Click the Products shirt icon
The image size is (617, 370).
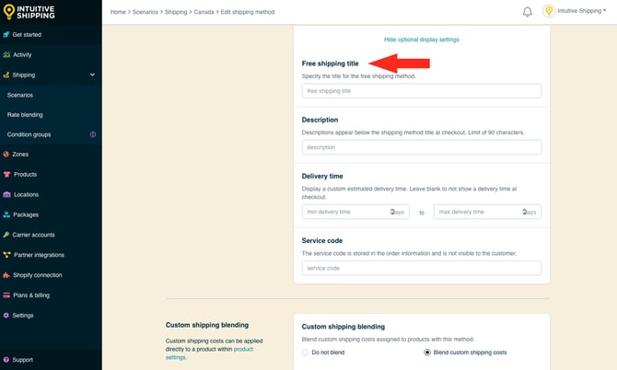(x=6, y=174)
